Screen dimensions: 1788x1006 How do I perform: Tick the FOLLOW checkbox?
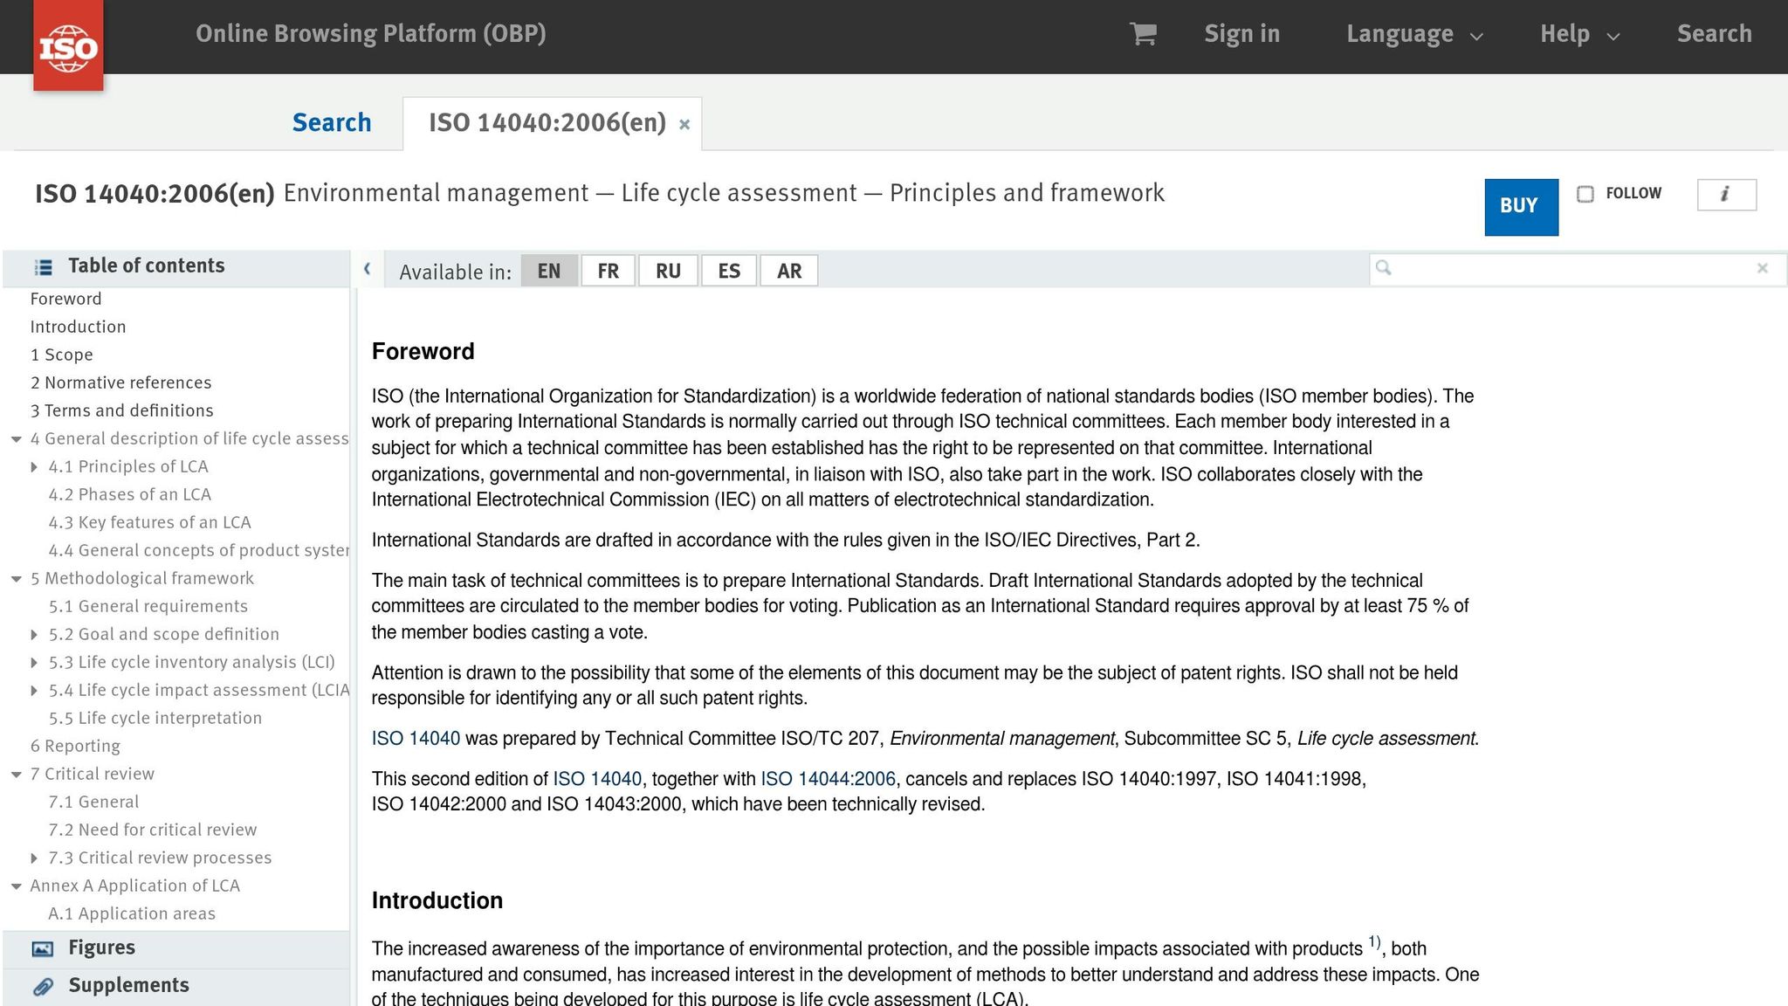point(1585,194)
